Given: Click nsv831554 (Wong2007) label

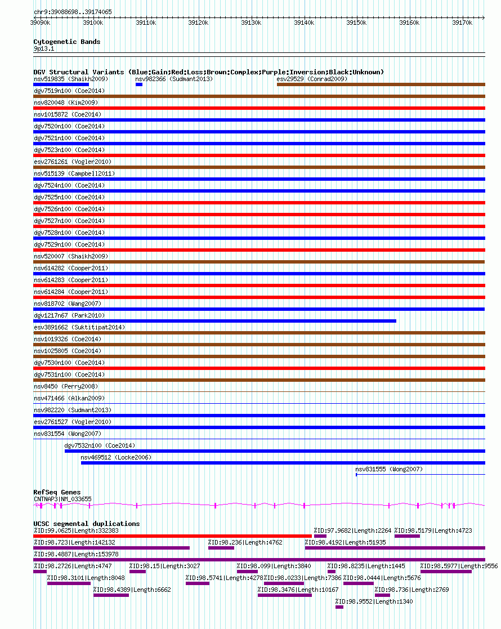Looking at the screenshot, I should 68,434.
